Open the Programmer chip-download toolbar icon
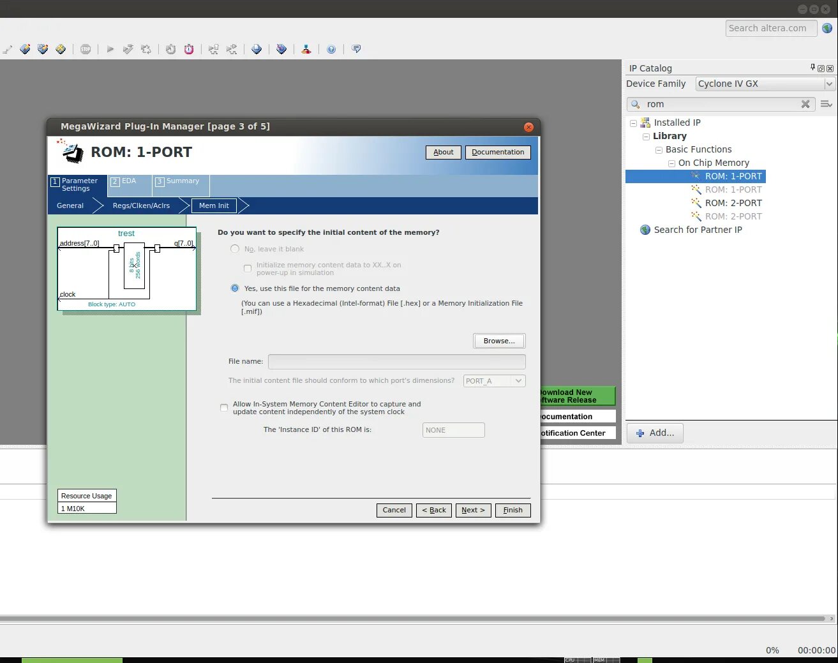This screenshot has width=838, height=663. [x=257, y=49]
